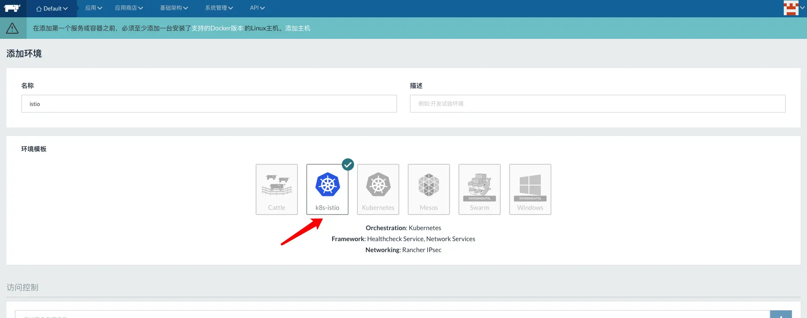Select the Windows environment template

(530, 189)
